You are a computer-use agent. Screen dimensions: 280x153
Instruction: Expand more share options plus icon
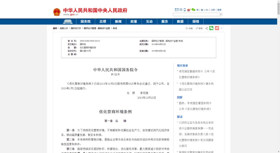coord(222,28)
